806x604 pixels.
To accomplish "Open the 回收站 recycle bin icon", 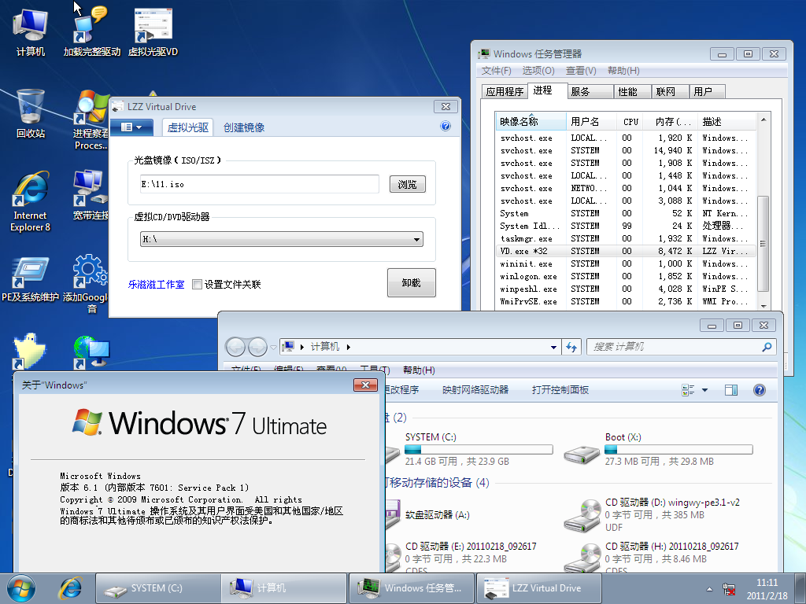I will 31,113.
